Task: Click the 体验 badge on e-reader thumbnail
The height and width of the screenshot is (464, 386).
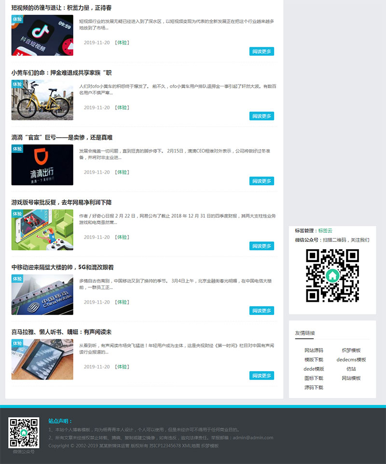Action: (17, 343)
